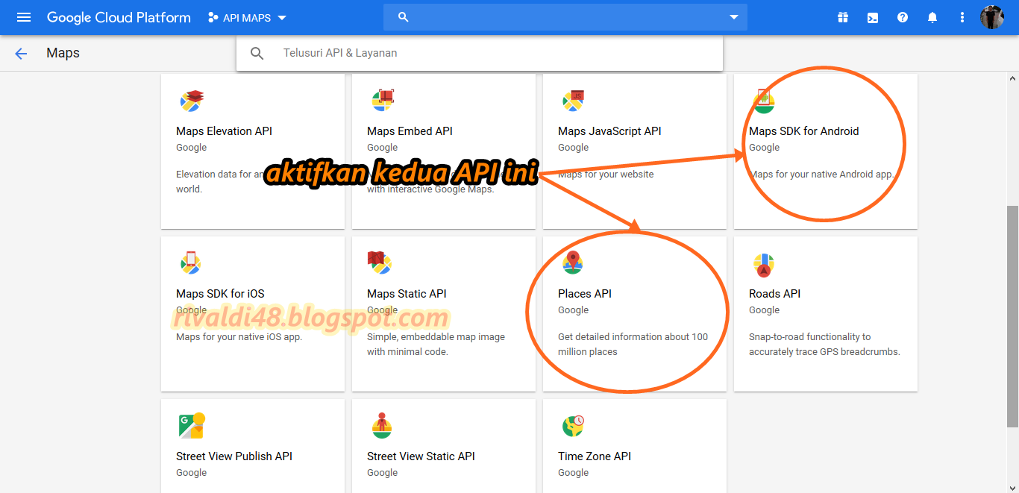The height and width of the screenshot is (493, 1019).
Task: Expand the top search bar dropdown arrow
Action: coord(734,17)
